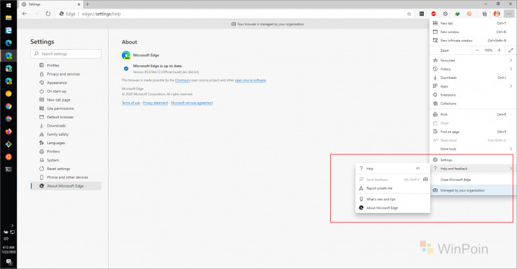The image size is (517, 269).
Task: Open the Settings and more ellipsis menu
Action: pyautogui.click(x=509, y=14)
